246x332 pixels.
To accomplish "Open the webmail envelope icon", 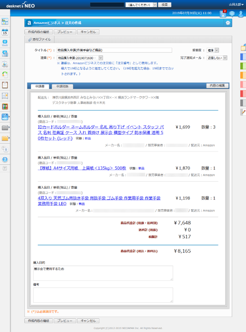I will [x=5, y=43].
